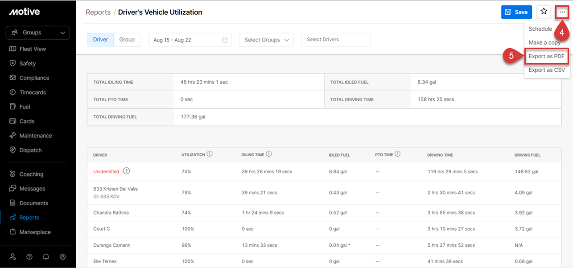573x268 pixels.
Task: Click the Marketplace bag icon
Action: (x=12, y=232)
